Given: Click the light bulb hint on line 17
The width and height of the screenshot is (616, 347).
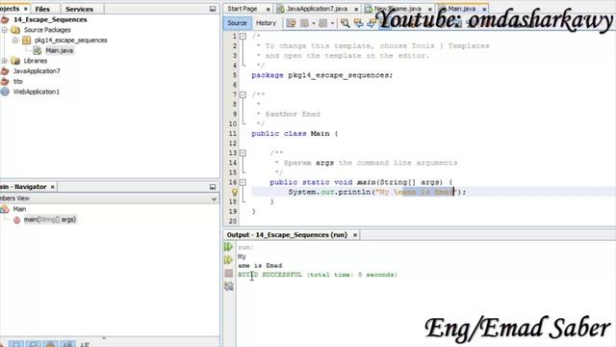Looking at the screenshot, I should 235,192.
